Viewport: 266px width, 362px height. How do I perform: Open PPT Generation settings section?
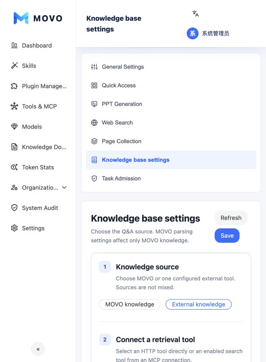[x=171, y=104]
